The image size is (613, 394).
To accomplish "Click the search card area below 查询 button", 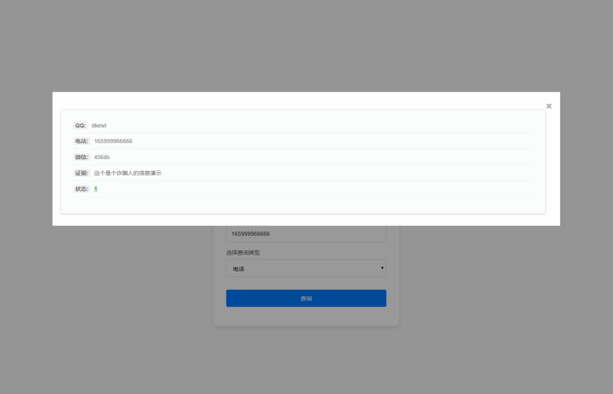I will 306,317.
